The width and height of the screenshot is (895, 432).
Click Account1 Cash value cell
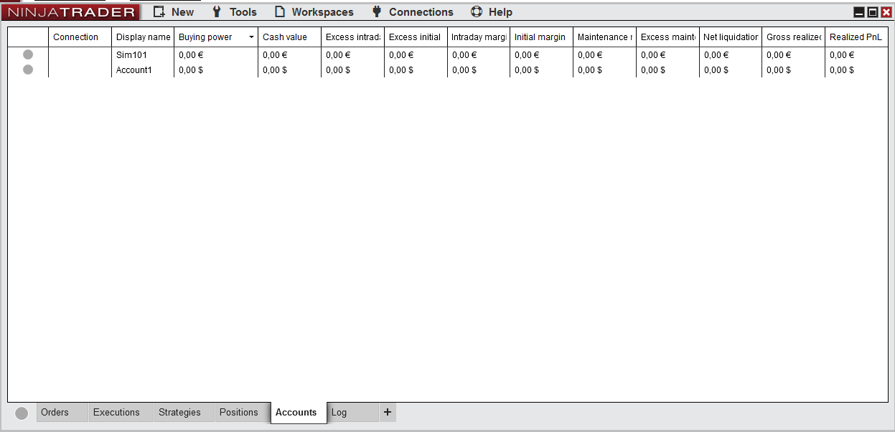pos(289,70)
